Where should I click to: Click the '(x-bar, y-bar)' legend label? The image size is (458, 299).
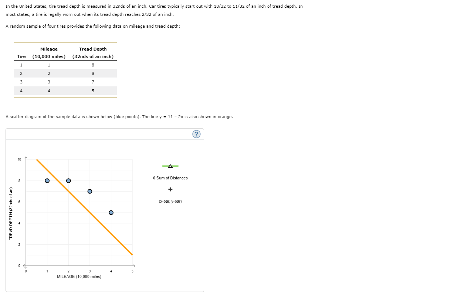coord(170,202)
